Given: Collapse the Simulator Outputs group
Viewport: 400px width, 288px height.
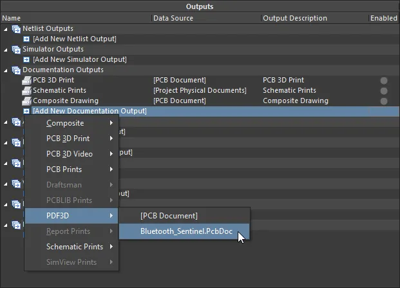Looking at the screenshot, I should pos(6,50).
